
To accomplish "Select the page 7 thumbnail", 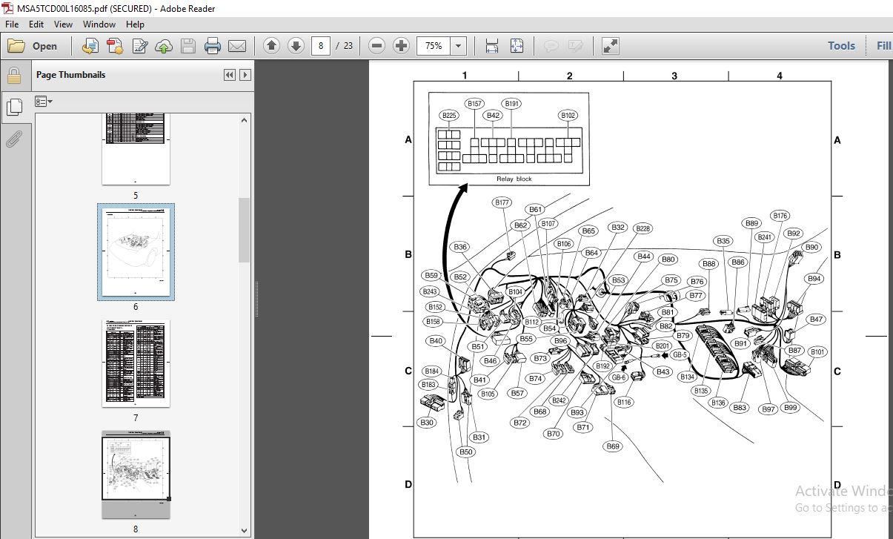I will (136, 363).
